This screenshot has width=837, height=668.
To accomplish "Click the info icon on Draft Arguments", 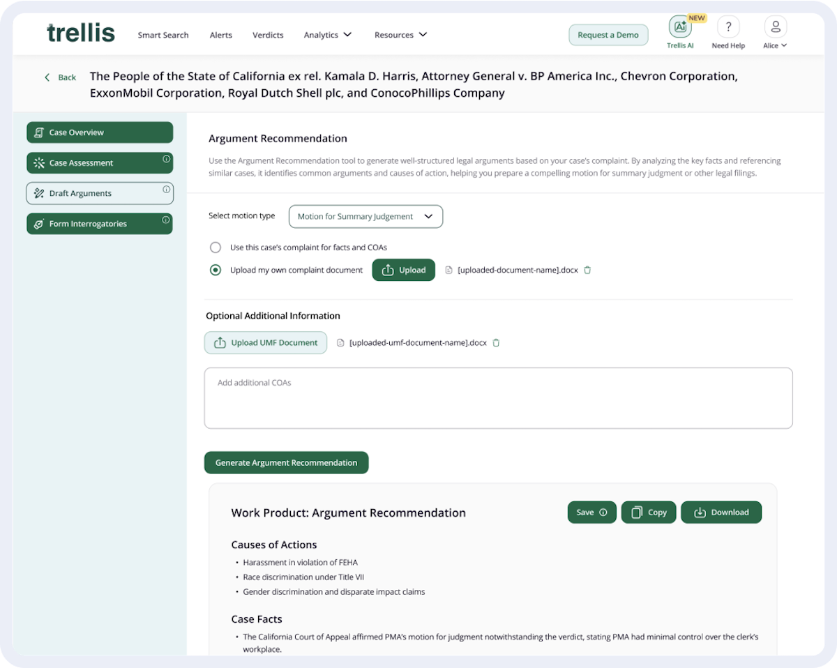I will (166, 190).
